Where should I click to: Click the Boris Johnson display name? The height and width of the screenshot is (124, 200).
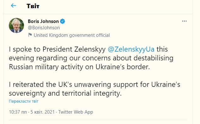click(x=43, y=21)
